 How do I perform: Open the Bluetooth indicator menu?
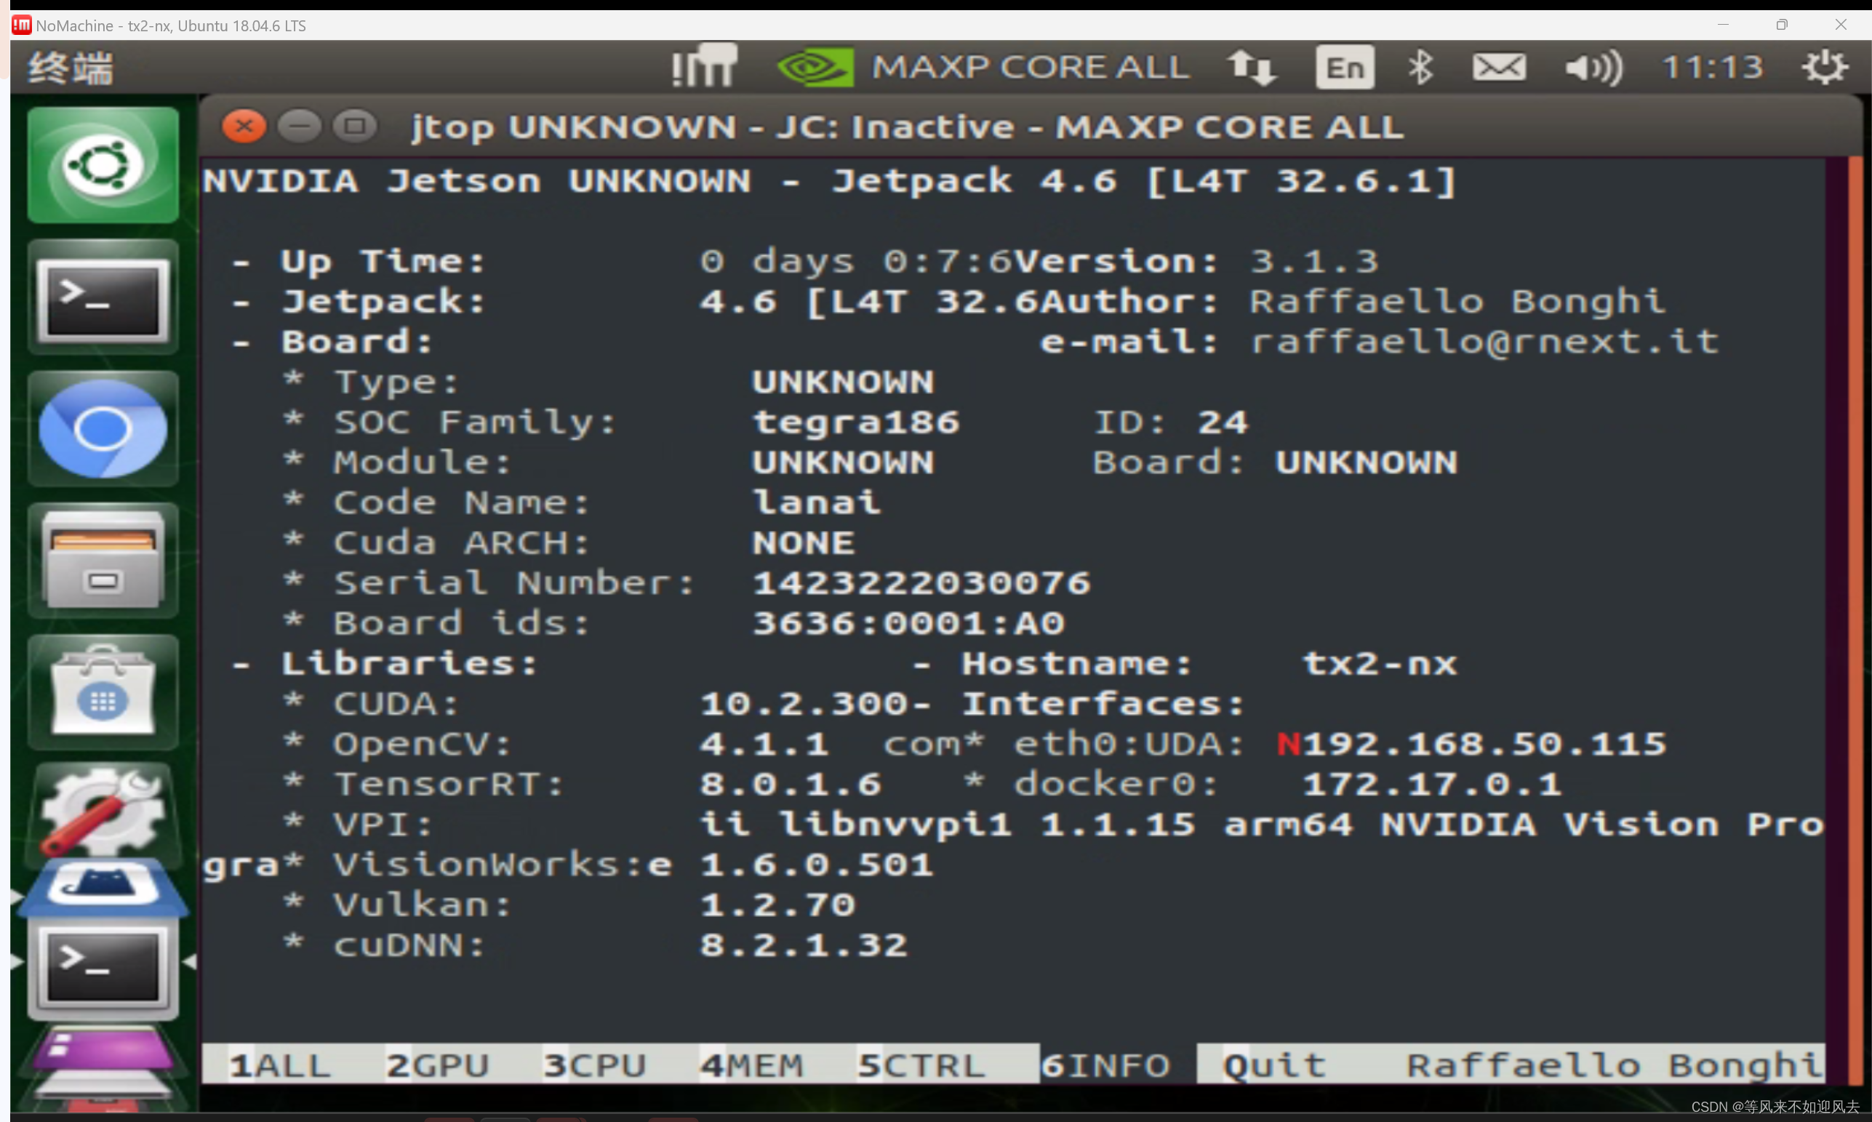coord(1420,68)
